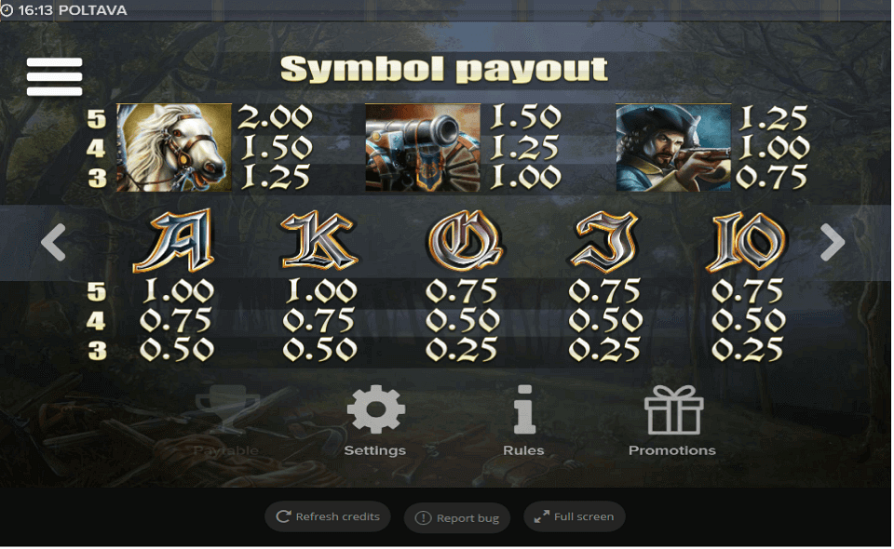
Task: Open the Promotions gift icon
Action: coord(673,409)
